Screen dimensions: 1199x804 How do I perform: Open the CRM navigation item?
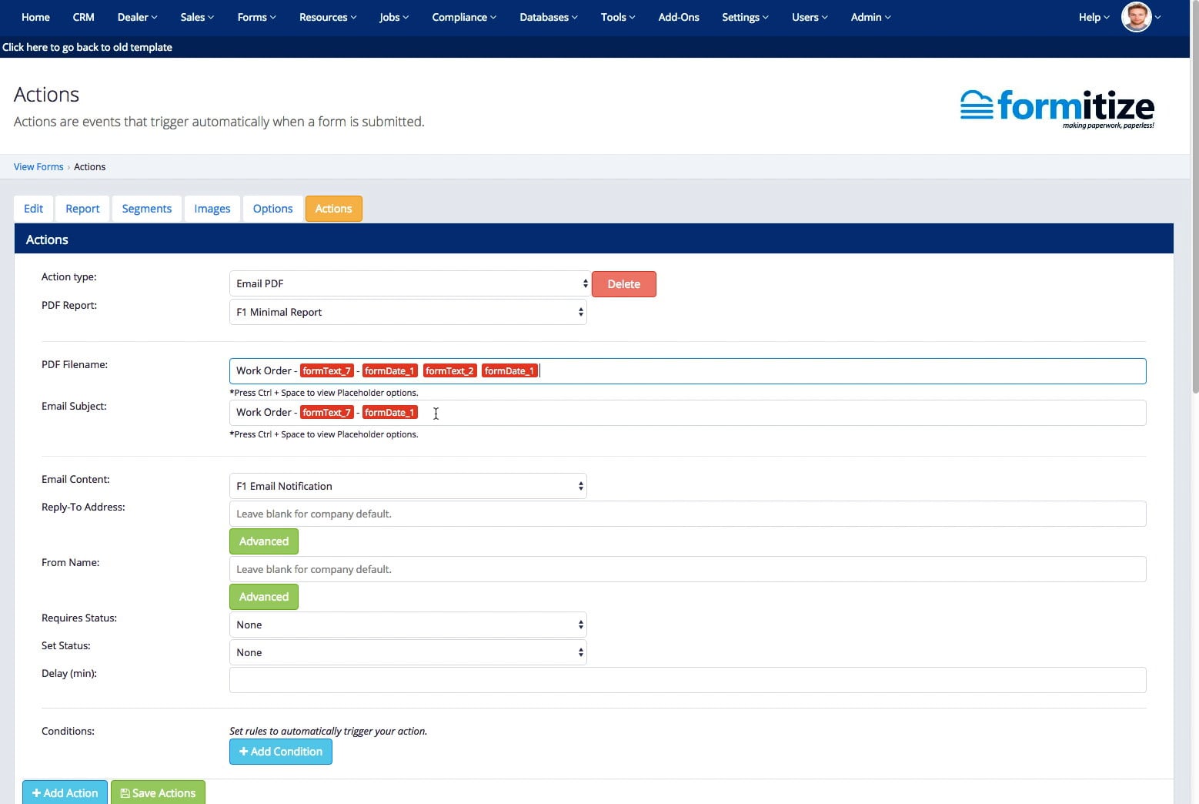(x=83, y=17)
